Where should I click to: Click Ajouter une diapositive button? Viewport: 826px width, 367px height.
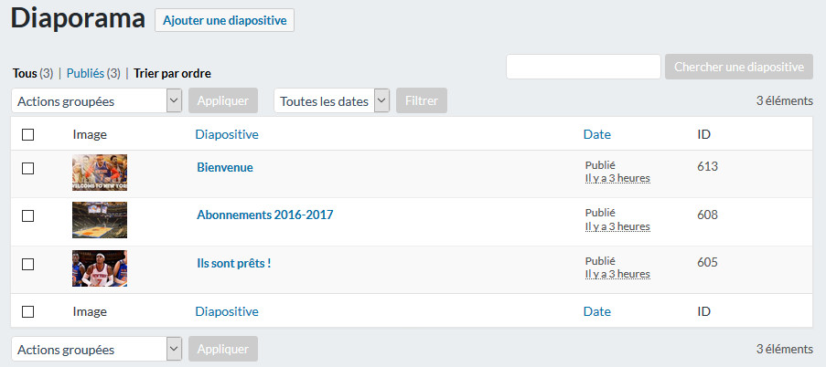pyautogui.click(x=224, y=20)
